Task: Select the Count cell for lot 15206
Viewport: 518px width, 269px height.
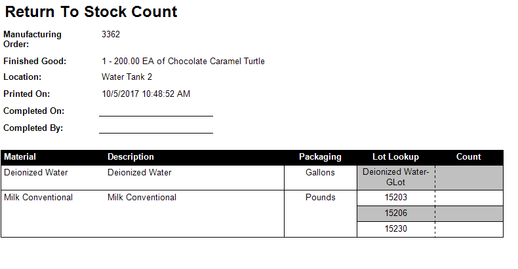Action: 469,213
